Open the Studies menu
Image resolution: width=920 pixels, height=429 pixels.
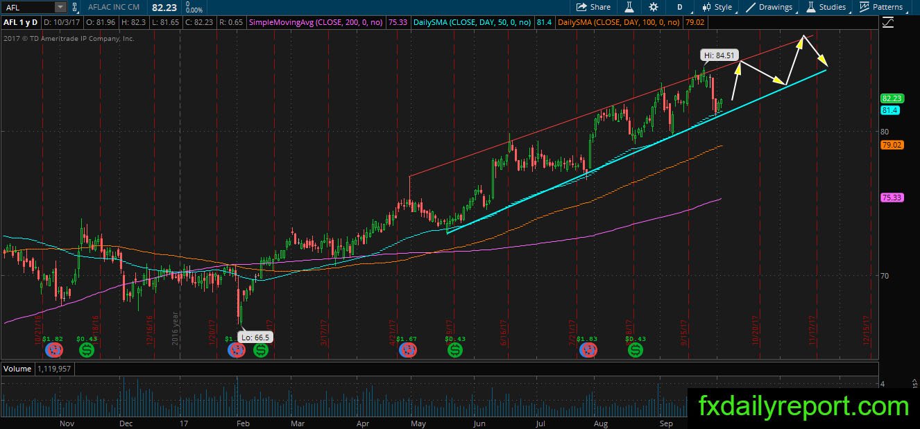(x=826, y=7)
